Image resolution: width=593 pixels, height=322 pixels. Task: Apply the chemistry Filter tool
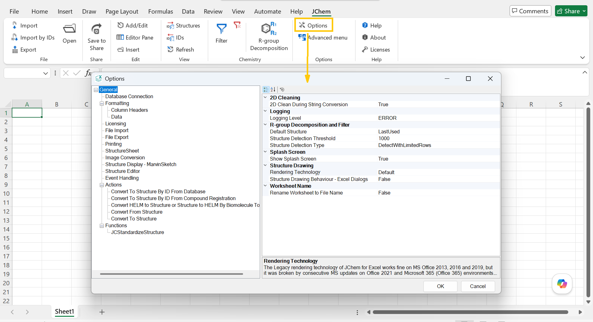[x=221, y=33]
